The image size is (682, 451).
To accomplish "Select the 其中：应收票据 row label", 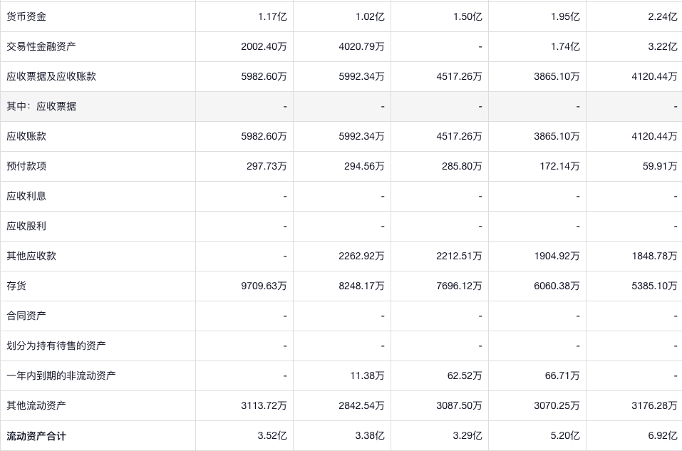I will click(41, 106).
